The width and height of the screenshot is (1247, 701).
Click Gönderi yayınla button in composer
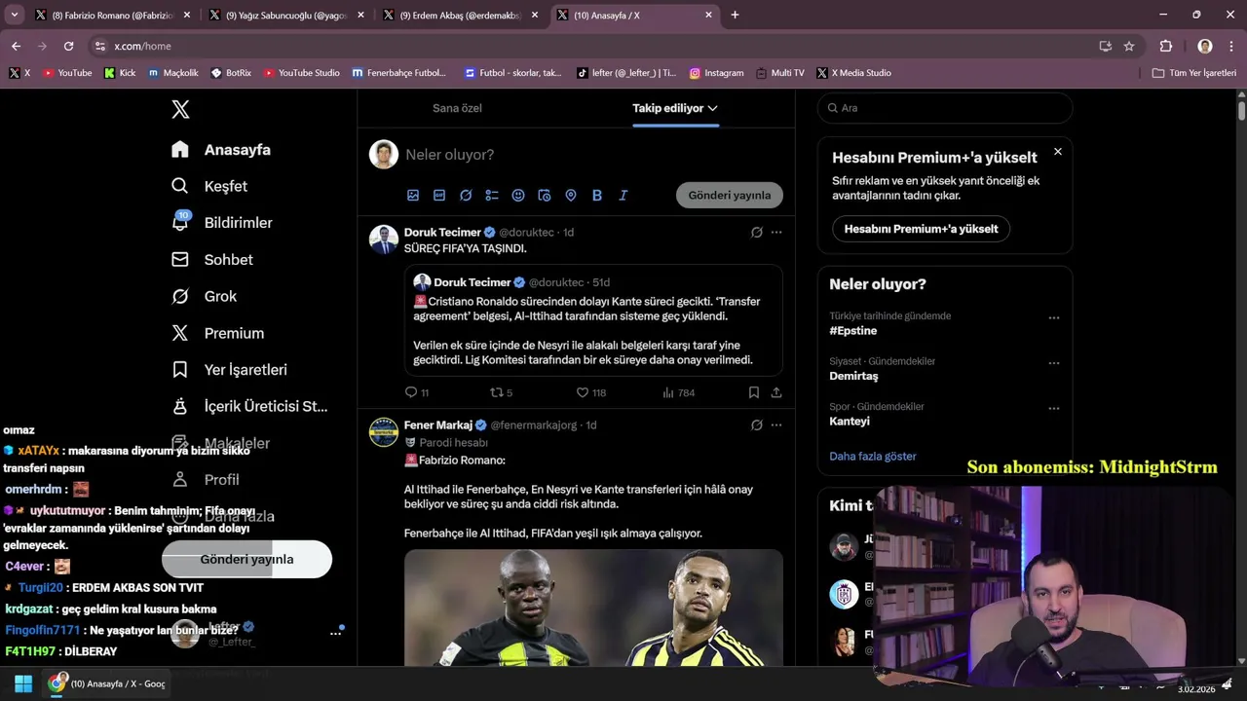(x=730, y=195)
